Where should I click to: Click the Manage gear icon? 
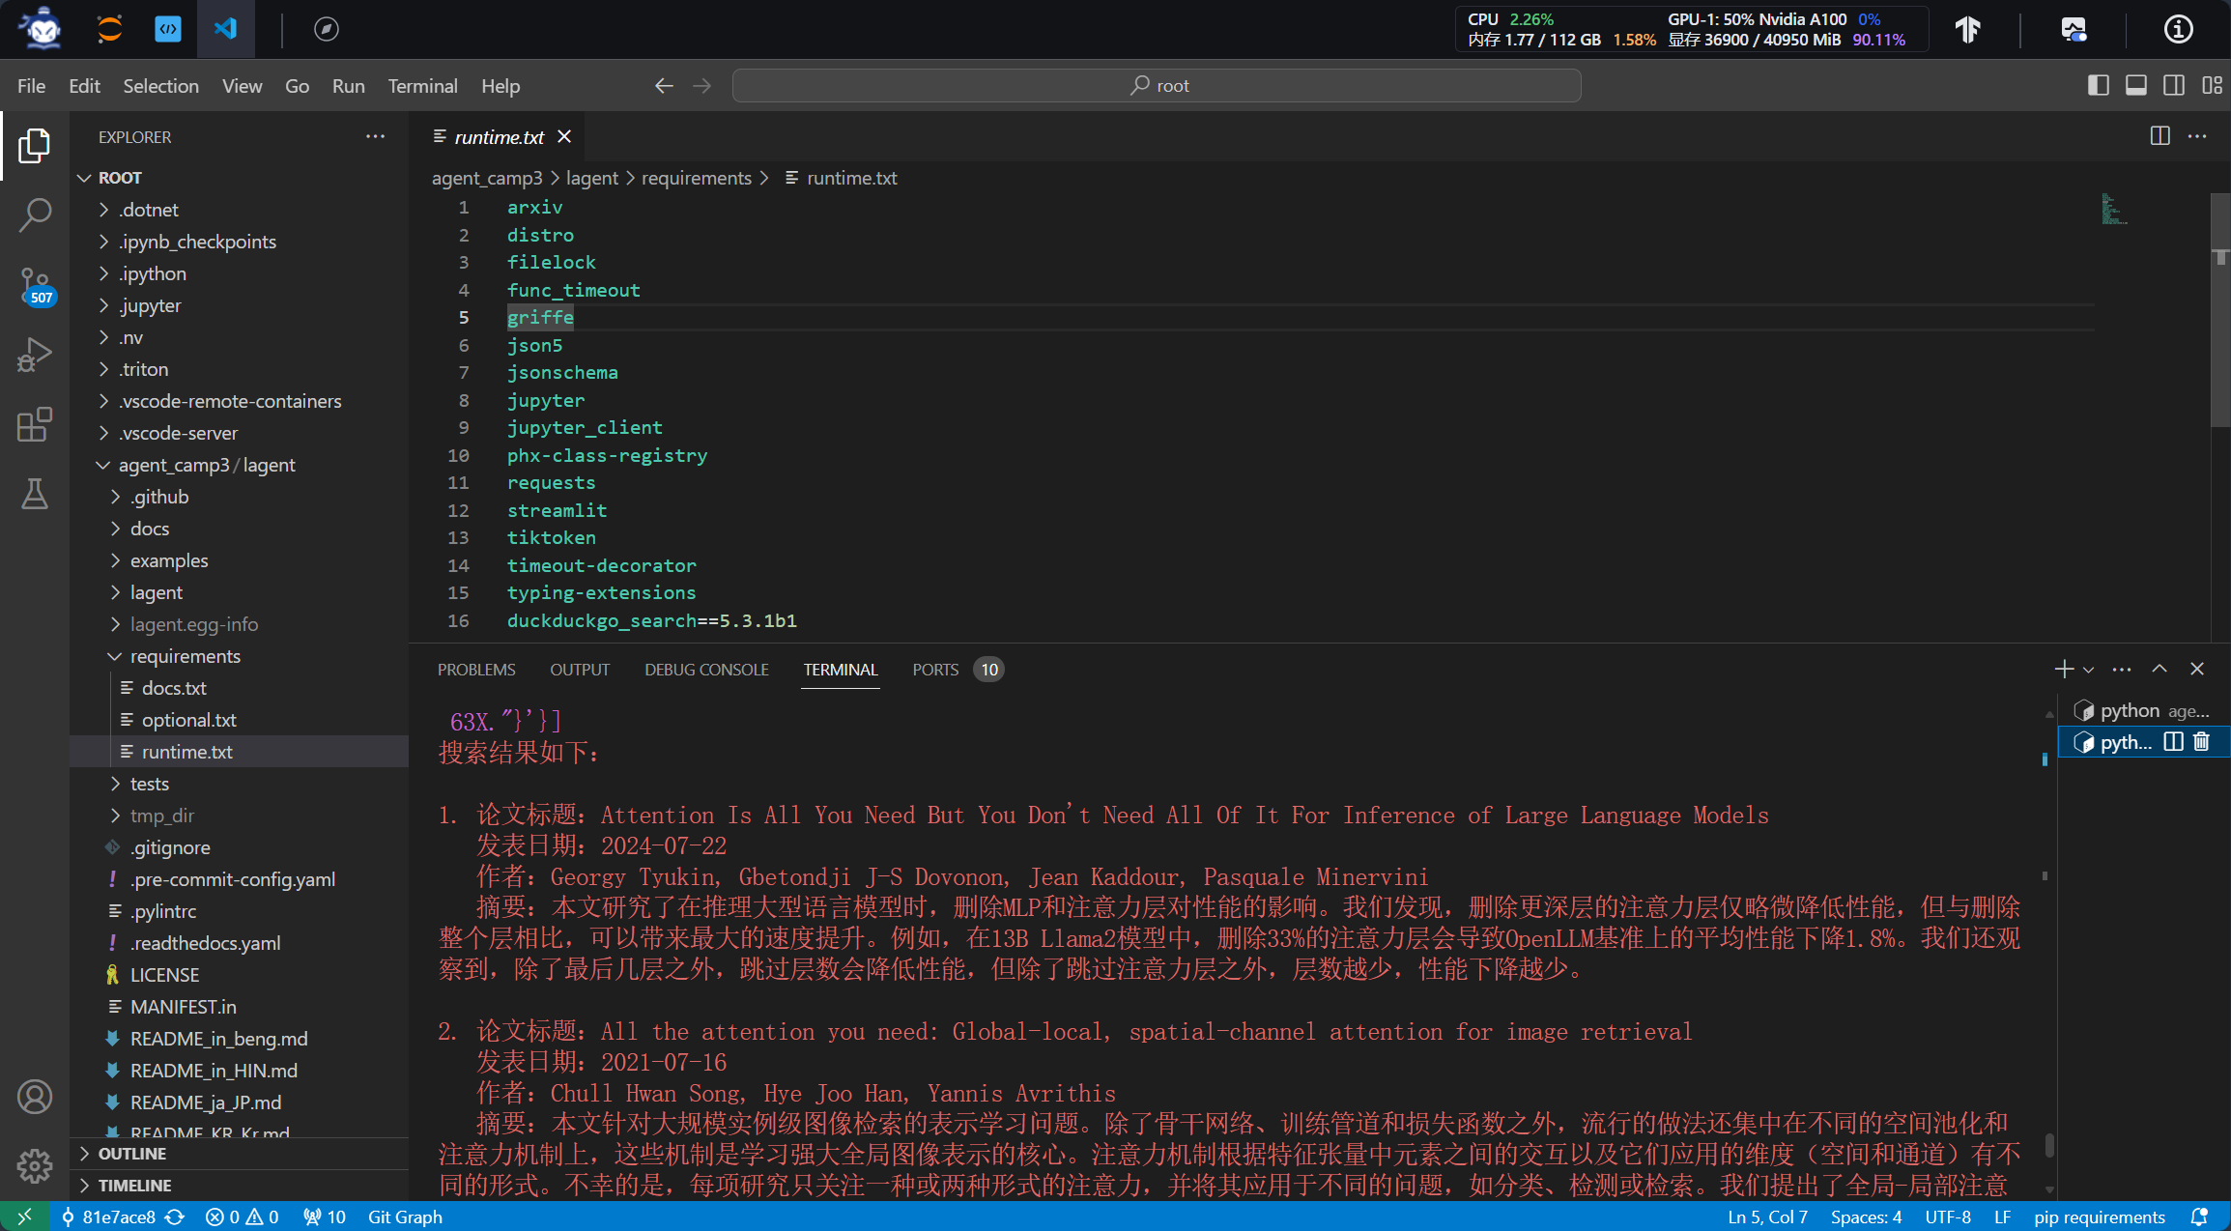(x=35, y=1165)
